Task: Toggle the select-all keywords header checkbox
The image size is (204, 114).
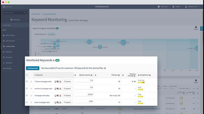Action: (x=27, y=75)
